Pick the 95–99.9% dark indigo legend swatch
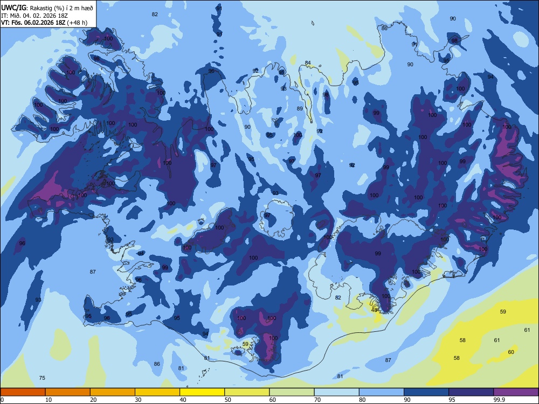 [x=471, y=392]
